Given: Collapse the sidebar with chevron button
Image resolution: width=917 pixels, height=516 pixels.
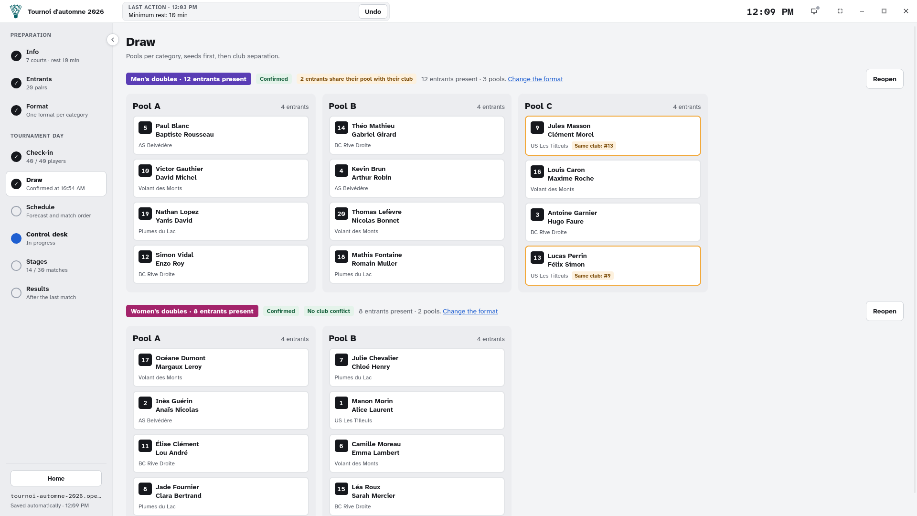Looking at the screenshot, I should 113,40.
